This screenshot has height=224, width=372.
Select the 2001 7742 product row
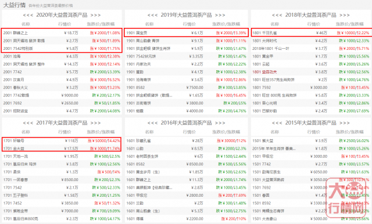(x=62, y=72)
